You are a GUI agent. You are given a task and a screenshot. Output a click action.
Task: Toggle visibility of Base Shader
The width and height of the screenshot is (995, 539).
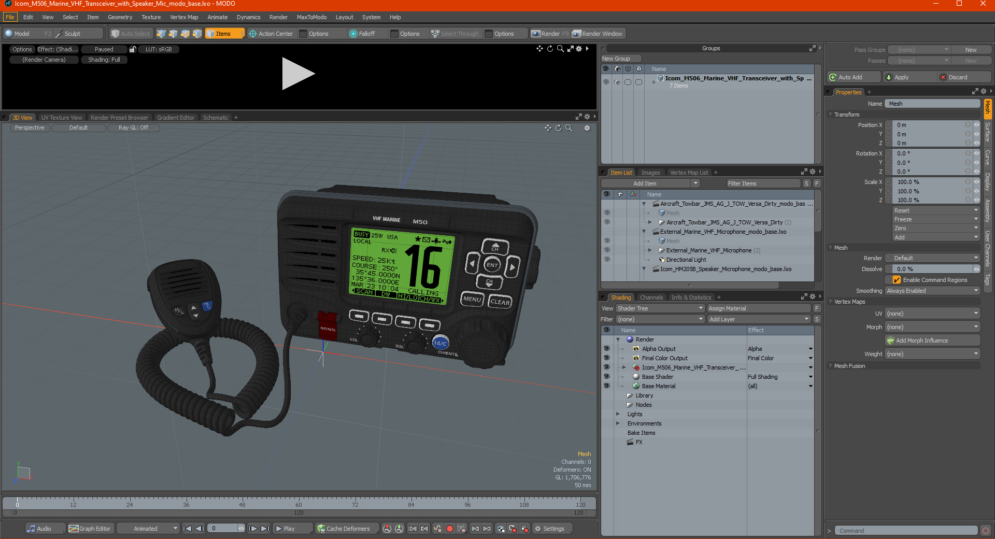[606, 377]
